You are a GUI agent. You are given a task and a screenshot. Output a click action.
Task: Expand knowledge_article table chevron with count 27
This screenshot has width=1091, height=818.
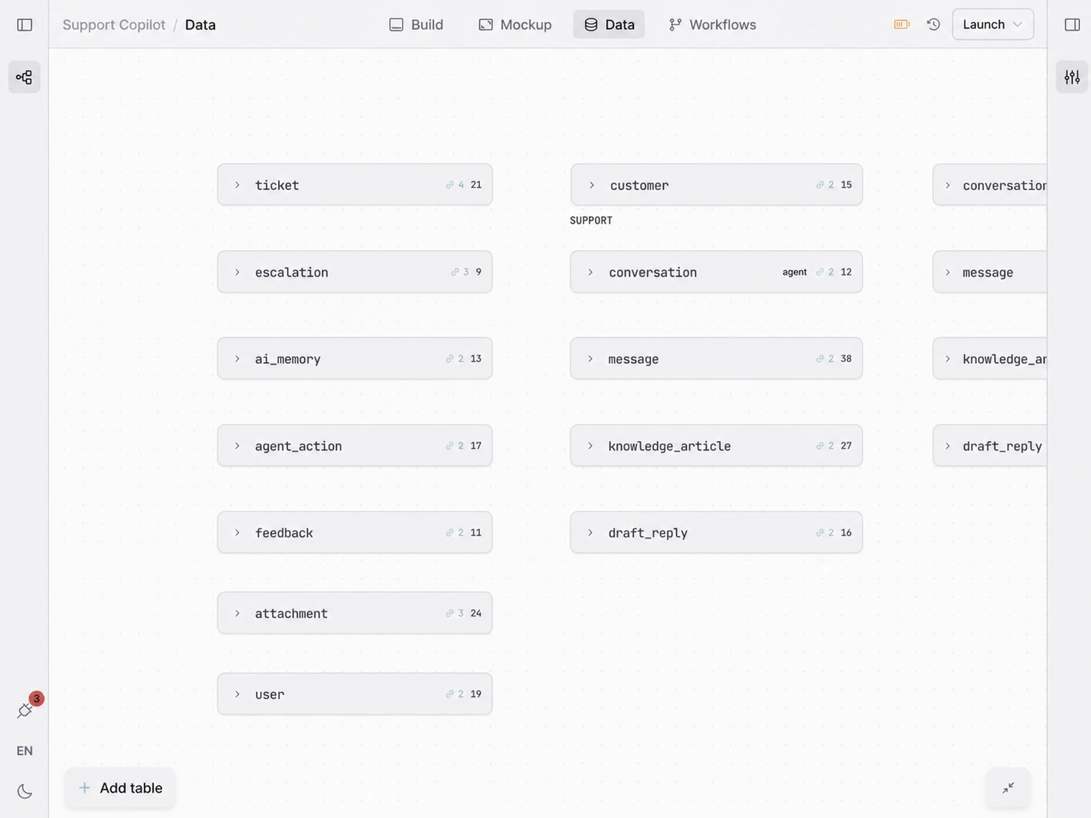click(x=591, y=446)
